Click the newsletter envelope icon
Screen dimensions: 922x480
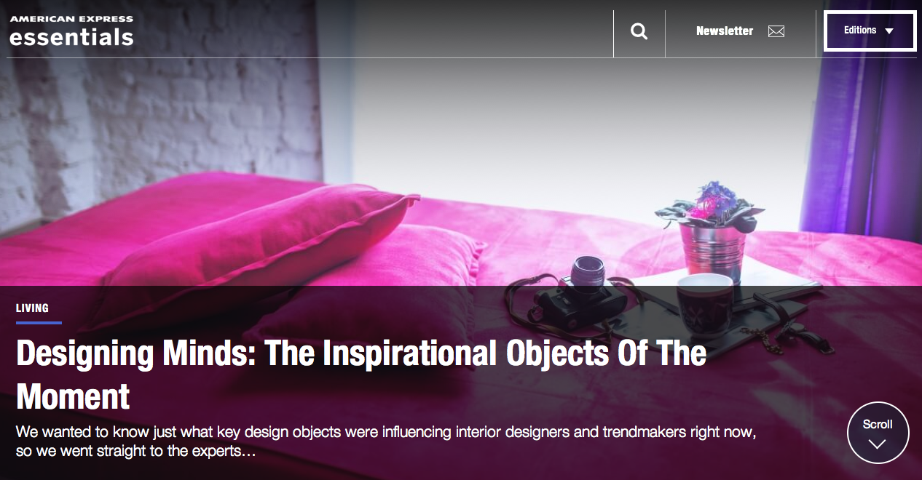pos(776,31)
